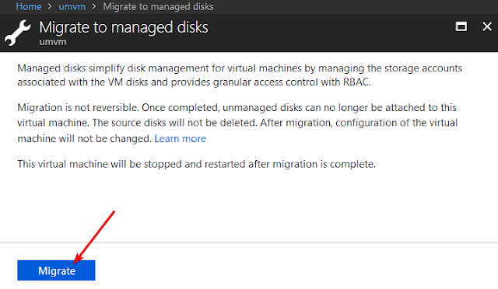Go to Home via breadcrumb

click(29, 7)
